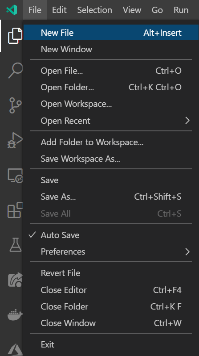Open the Live Share icon
Image resolution: width=199 pixels, height=356 pixels.
click(x=16, y=280)
